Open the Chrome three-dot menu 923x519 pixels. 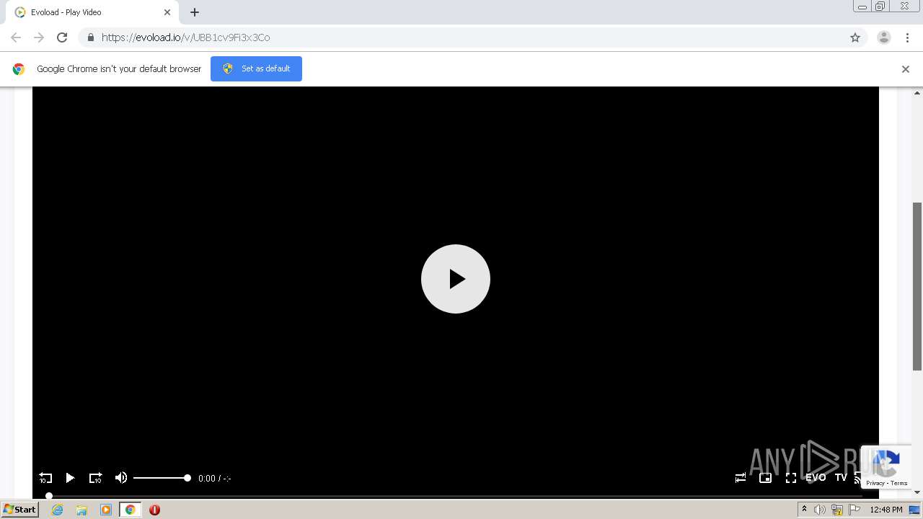click(908, 37)
